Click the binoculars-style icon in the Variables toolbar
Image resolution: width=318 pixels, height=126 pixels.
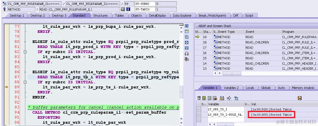pos(222,98)
